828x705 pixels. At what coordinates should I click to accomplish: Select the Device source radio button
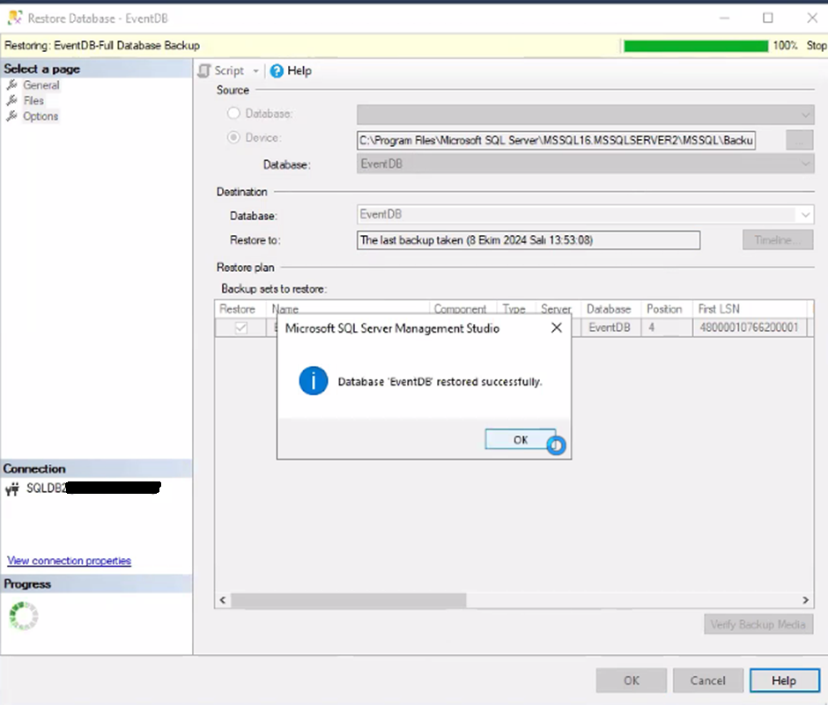pos(233,137)
